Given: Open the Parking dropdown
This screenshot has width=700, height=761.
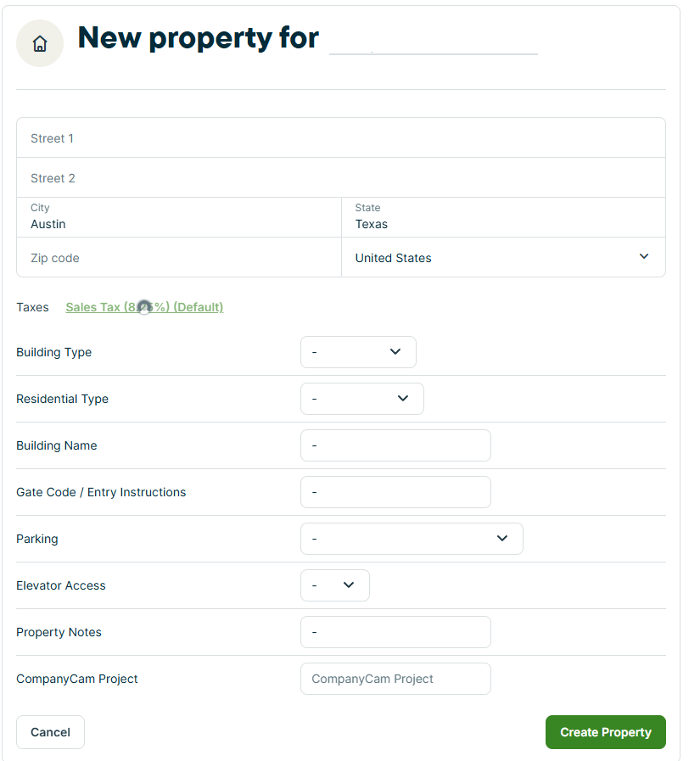Looking at the screenshot, I should pos(412,539).
